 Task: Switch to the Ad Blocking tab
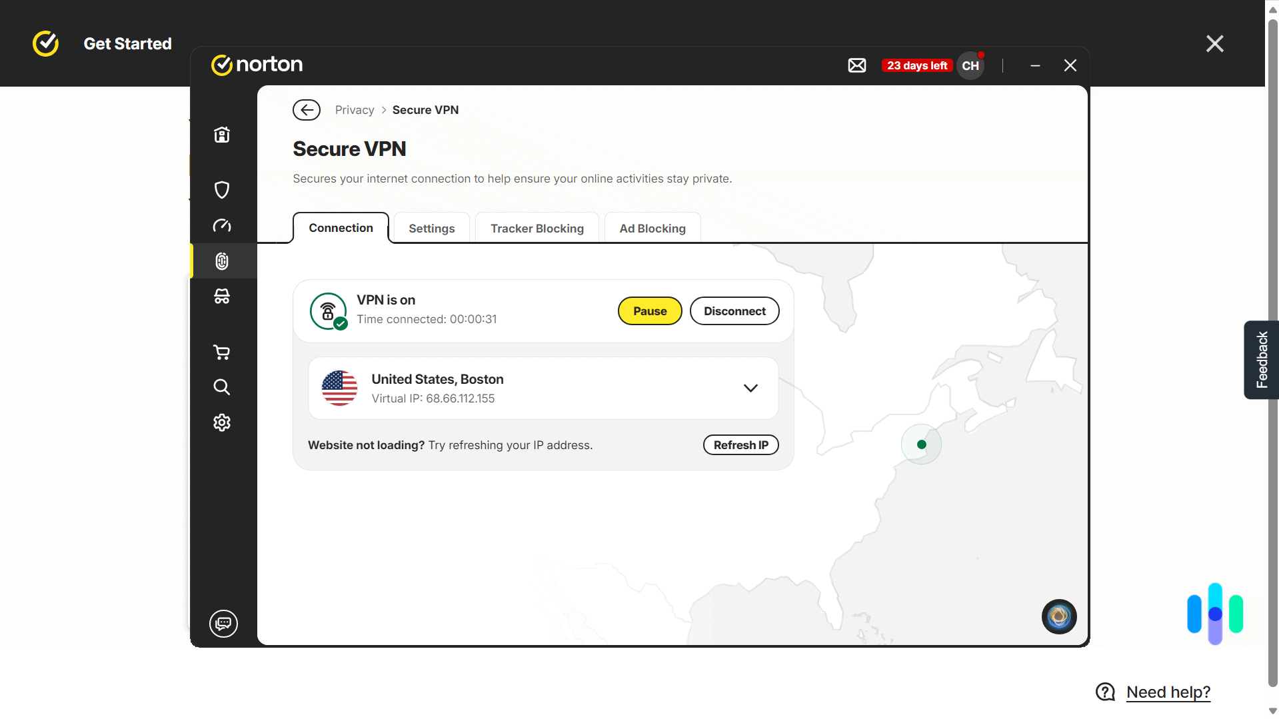click(652, 229)
